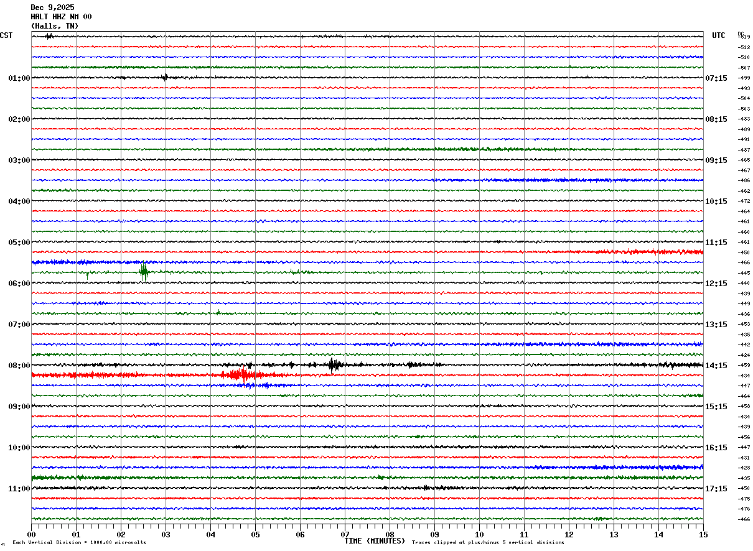The height and width of the screenshot is (551, 753).
Task: Click the DC offset value '-440'
Action: [744, 283]
